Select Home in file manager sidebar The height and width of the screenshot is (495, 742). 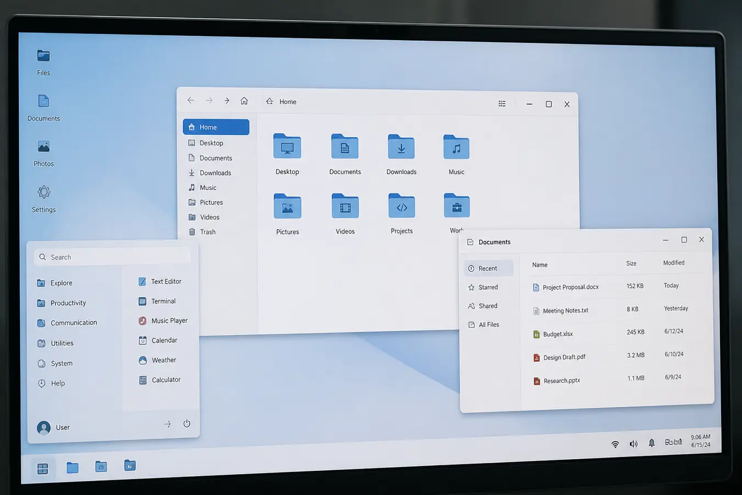click(216, 127)
